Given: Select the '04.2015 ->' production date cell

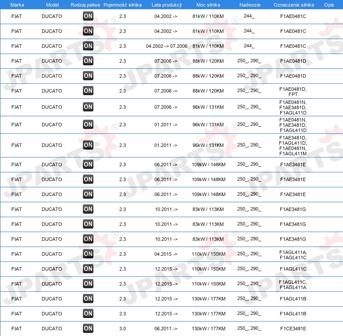Looking at the screenshot, I should [x=166, y=254].
